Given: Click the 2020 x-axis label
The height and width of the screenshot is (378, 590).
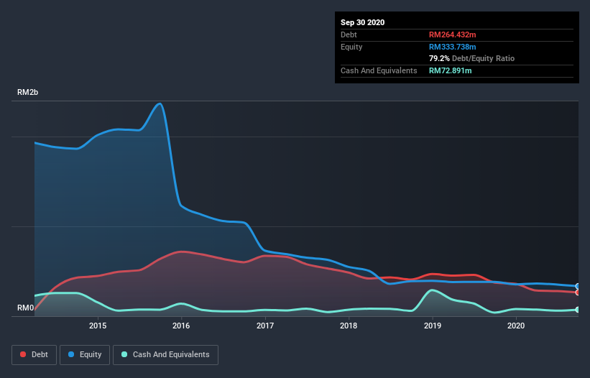Looking at the screenshot, I should (x=516, y=326).
